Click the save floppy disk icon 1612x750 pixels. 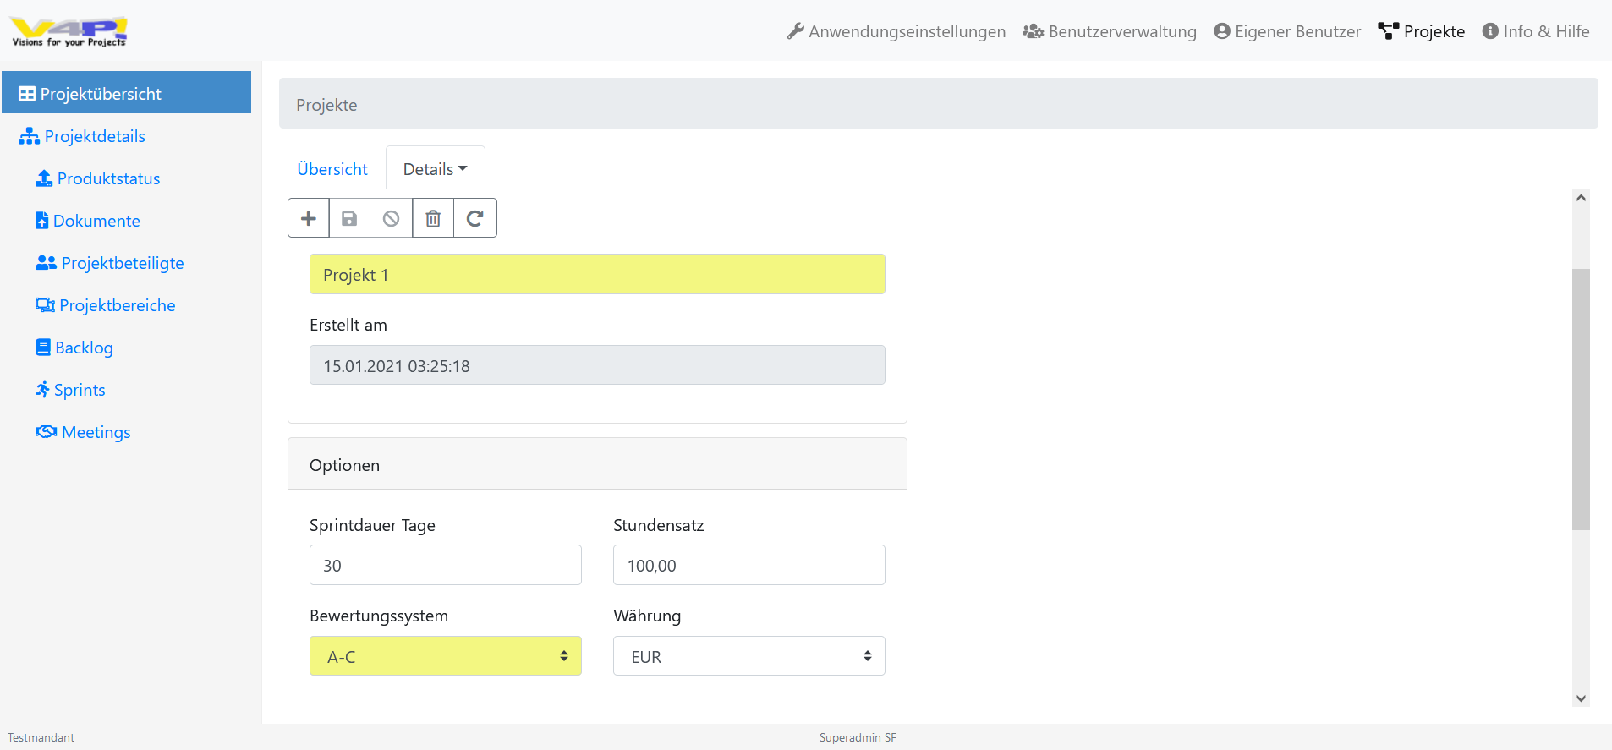coord(349,218)
